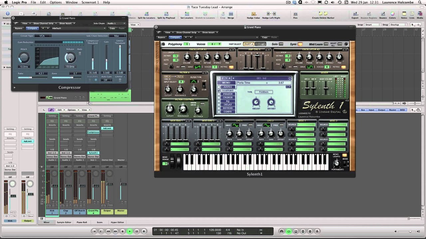This screenshot has height=239, width=426.
Task: Enable the REVERB effect checkbox
Action: pyautogui.click(x=219, y=108)
